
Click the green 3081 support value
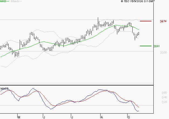pos(157,46)
